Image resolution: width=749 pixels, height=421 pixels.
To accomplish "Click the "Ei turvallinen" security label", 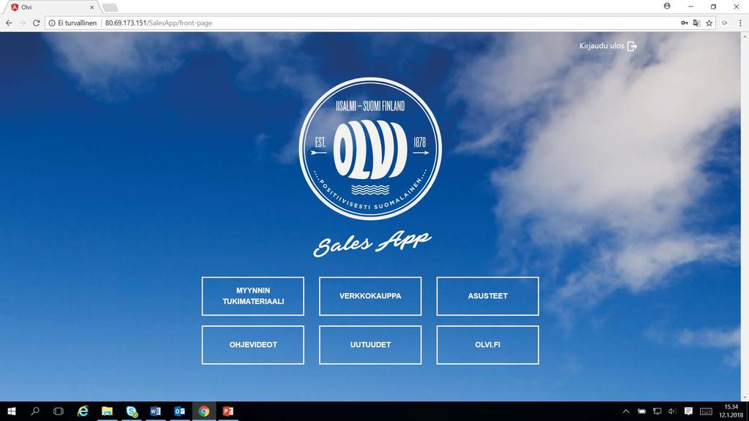I will click(x=78, y=23).
